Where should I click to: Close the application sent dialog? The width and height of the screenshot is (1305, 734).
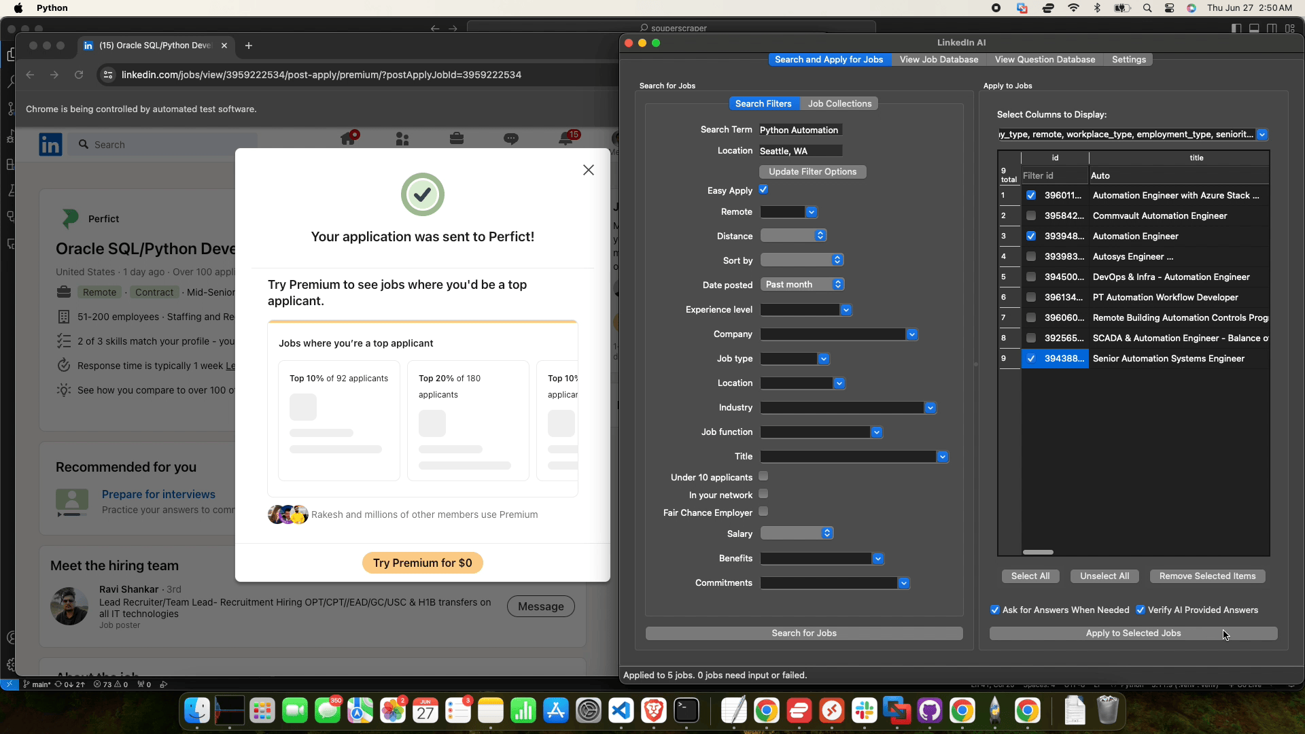(589, 170)
